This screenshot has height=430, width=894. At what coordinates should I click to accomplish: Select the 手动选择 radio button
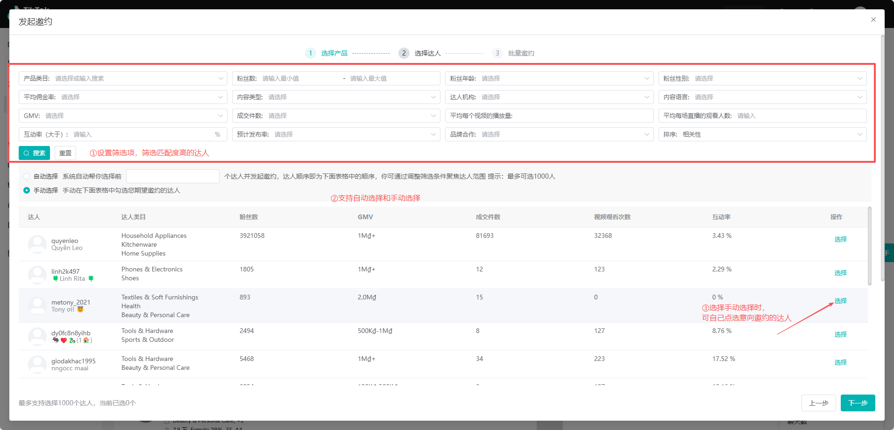tap(26, 190)
